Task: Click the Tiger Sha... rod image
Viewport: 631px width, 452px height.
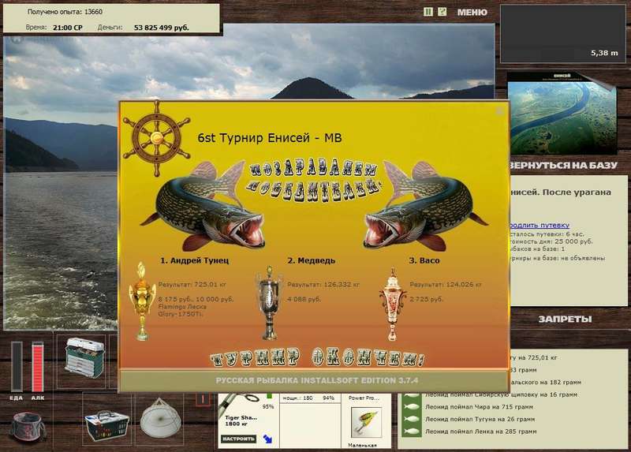Action: tap(240, 403)
